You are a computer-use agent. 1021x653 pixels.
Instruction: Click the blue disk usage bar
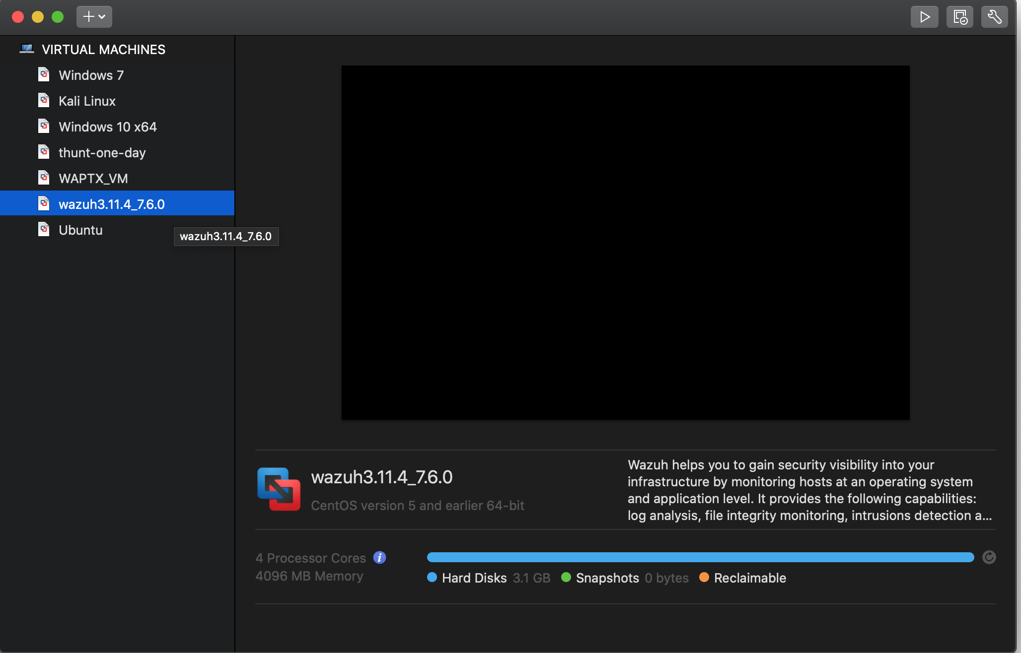coord(700,557)
